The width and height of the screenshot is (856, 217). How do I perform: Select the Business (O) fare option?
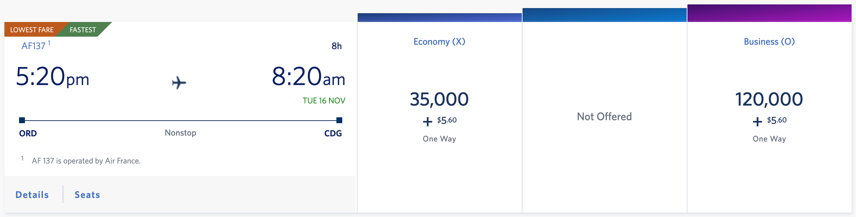tap(769, 110)
